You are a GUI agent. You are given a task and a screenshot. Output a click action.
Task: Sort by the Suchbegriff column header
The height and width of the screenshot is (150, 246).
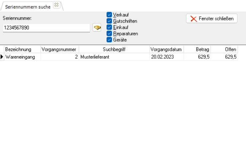click(x=114, y=49)
